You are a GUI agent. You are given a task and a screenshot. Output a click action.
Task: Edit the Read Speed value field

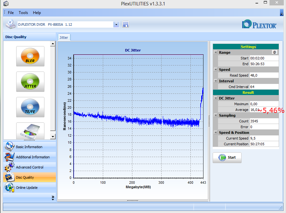tap(264, 75)
